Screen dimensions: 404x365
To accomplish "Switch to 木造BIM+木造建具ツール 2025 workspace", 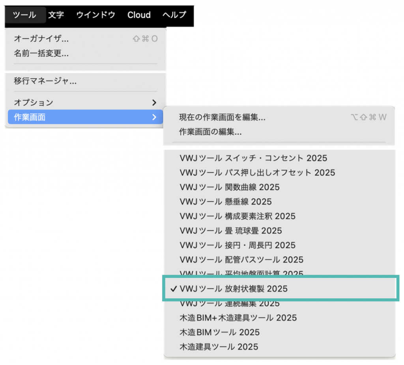I will tap(279, 318).
